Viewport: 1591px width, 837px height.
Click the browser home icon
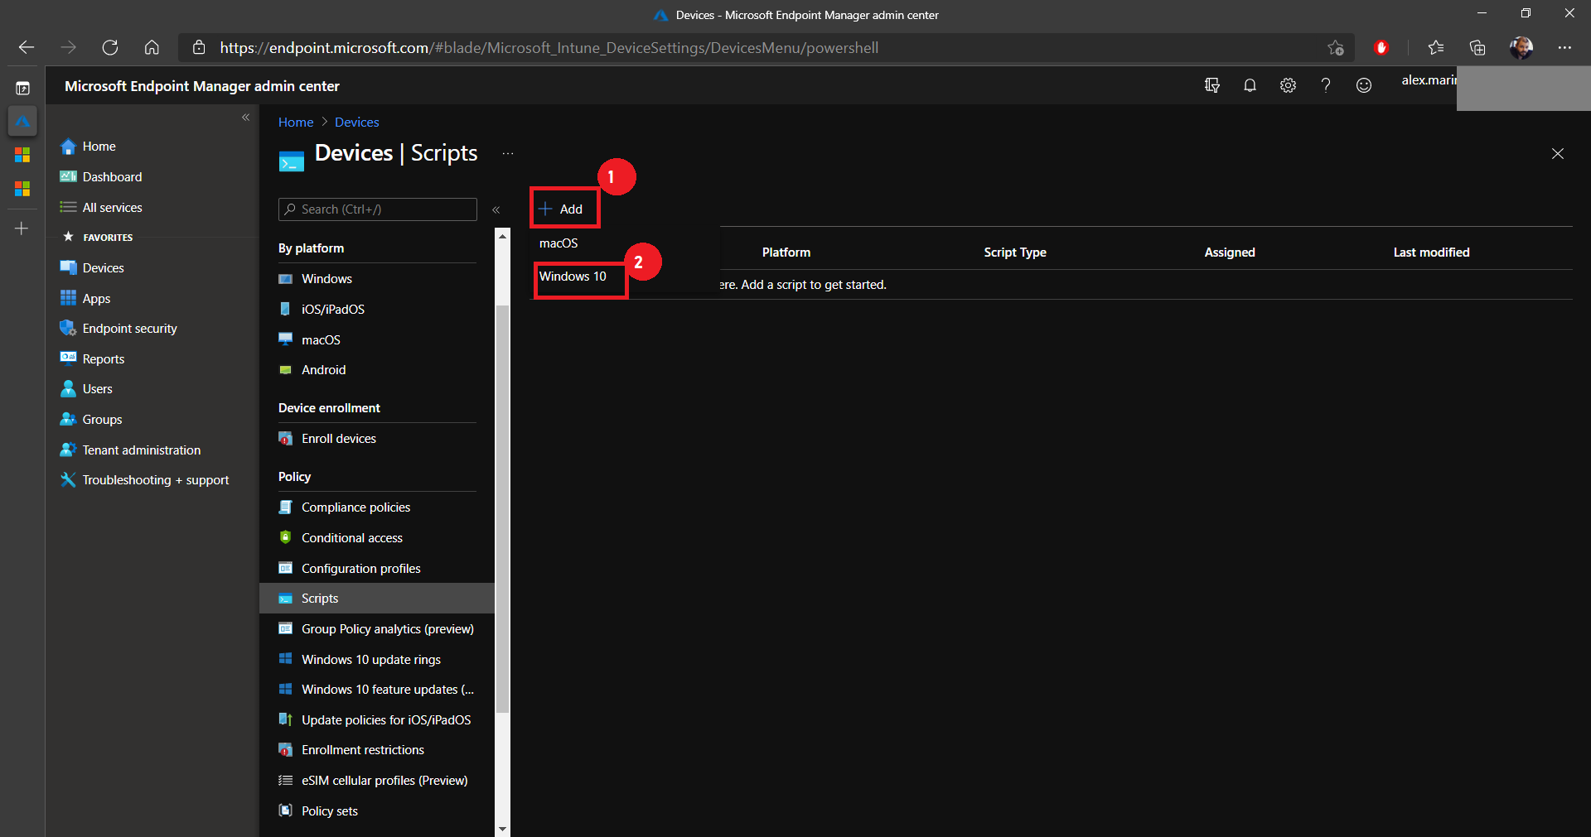pyautogui.click(x=152, y=48)
